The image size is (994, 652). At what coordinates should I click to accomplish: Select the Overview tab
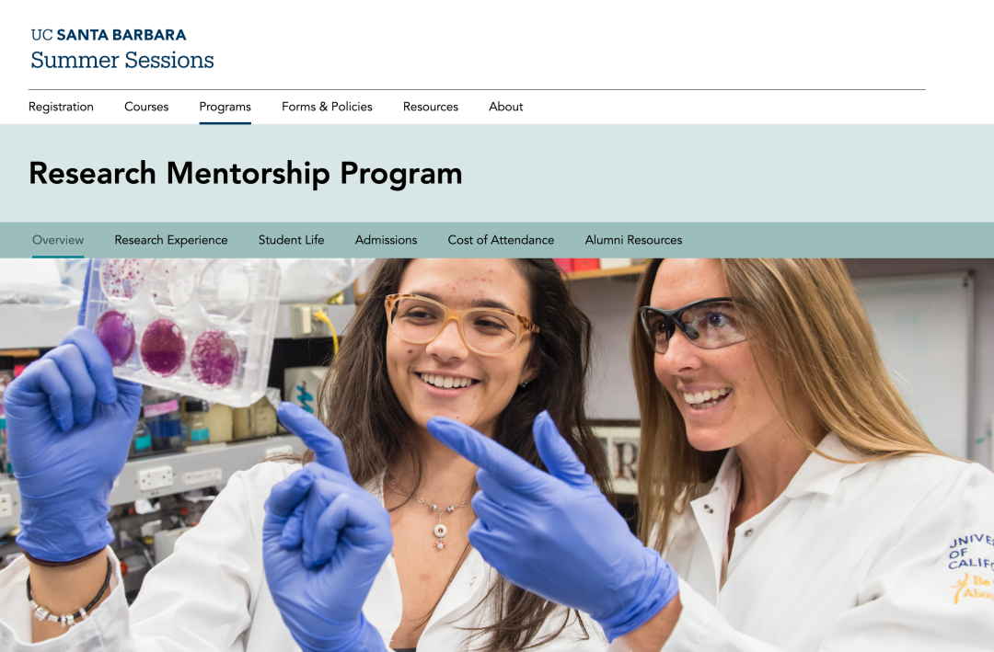tap(58, 240)
